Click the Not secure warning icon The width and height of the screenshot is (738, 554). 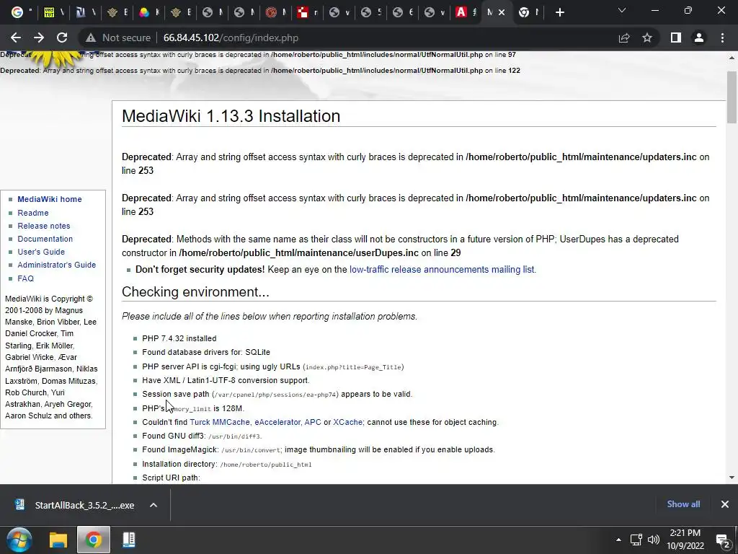(x=90, y=38)
